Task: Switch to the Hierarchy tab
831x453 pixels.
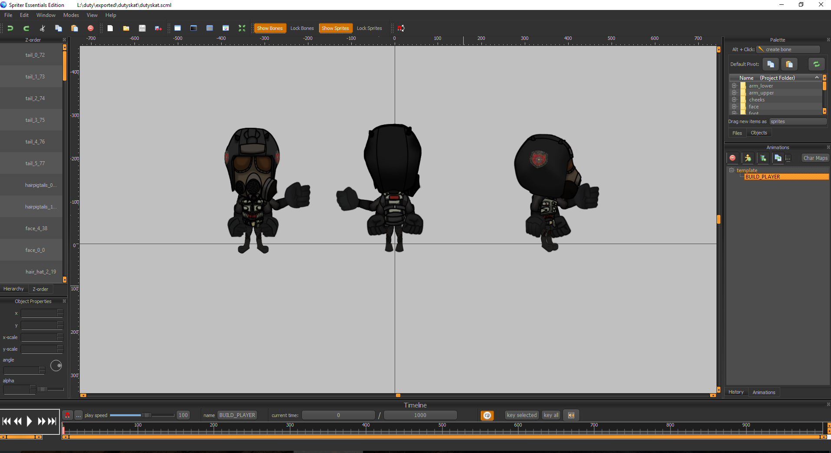Action: click(x=13, y=289)
